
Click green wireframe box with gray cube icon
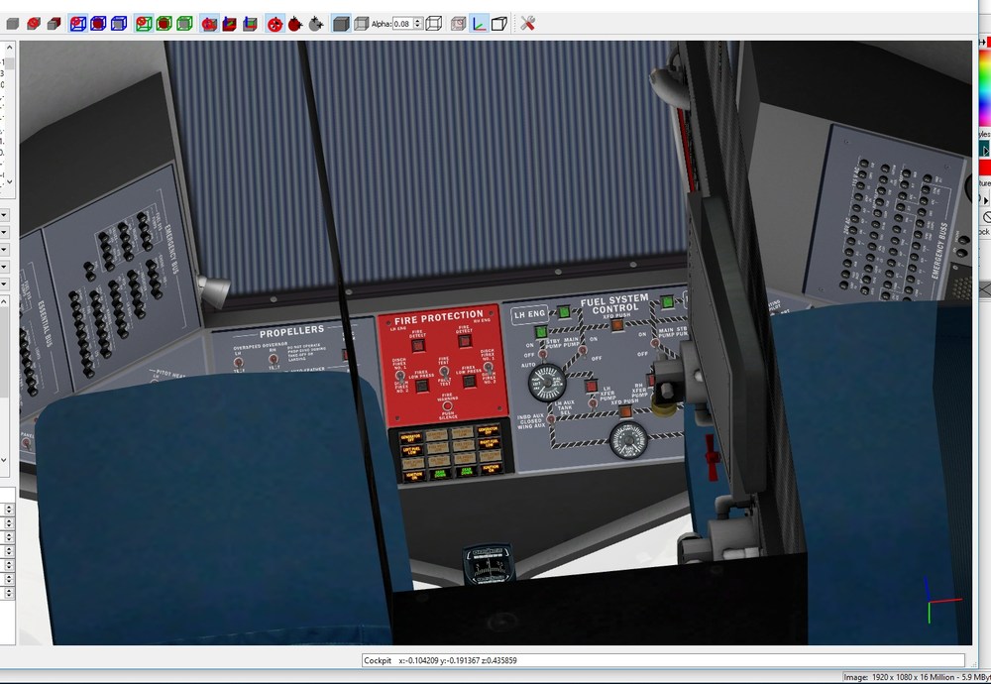click(x=184, y=24)
